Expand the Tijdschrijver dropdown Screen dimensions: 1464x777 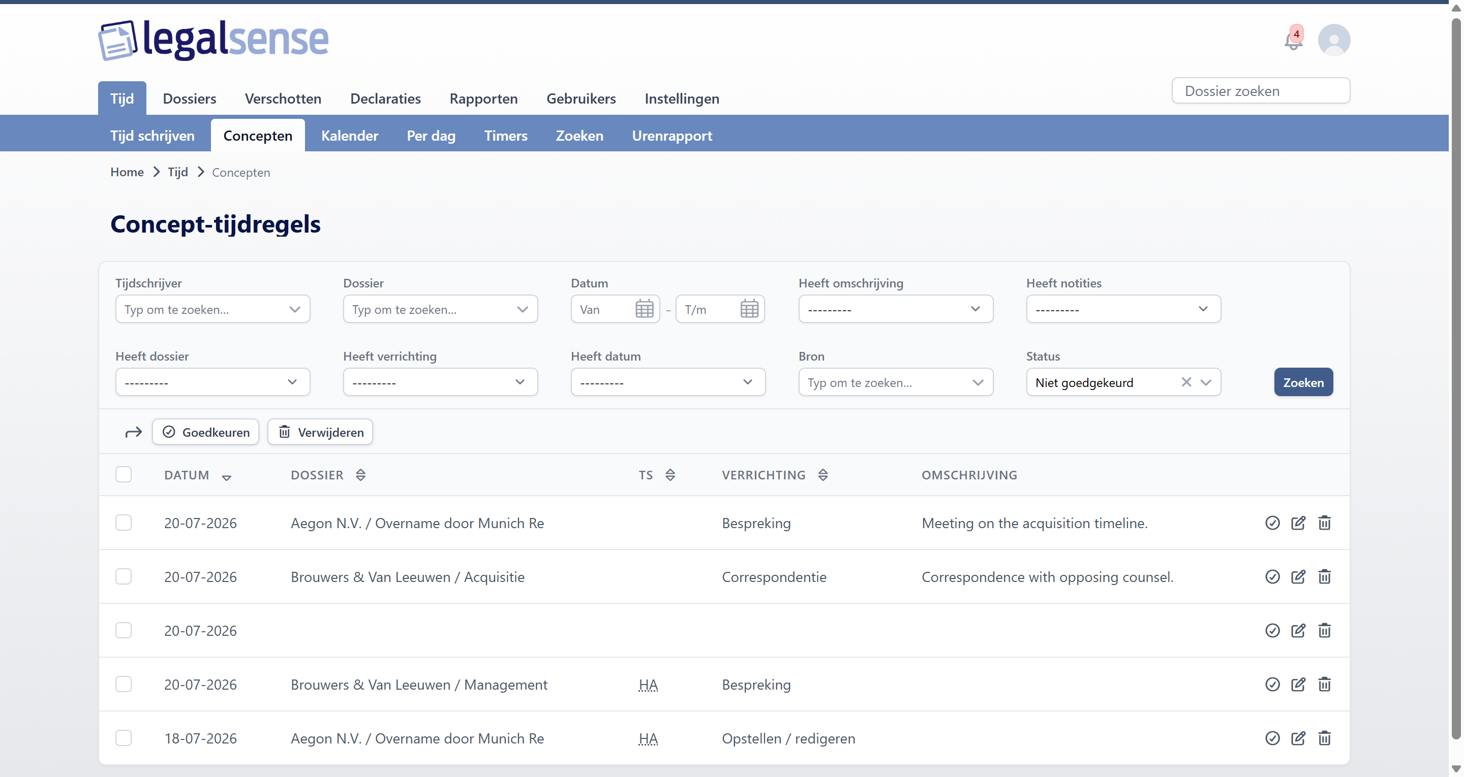pyautogui.click(x=212, y=309)
